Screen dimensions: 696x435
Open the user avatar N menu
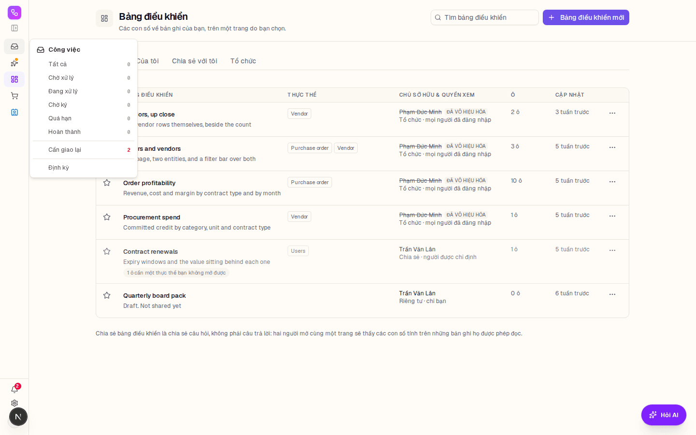[x=18, y=417]
